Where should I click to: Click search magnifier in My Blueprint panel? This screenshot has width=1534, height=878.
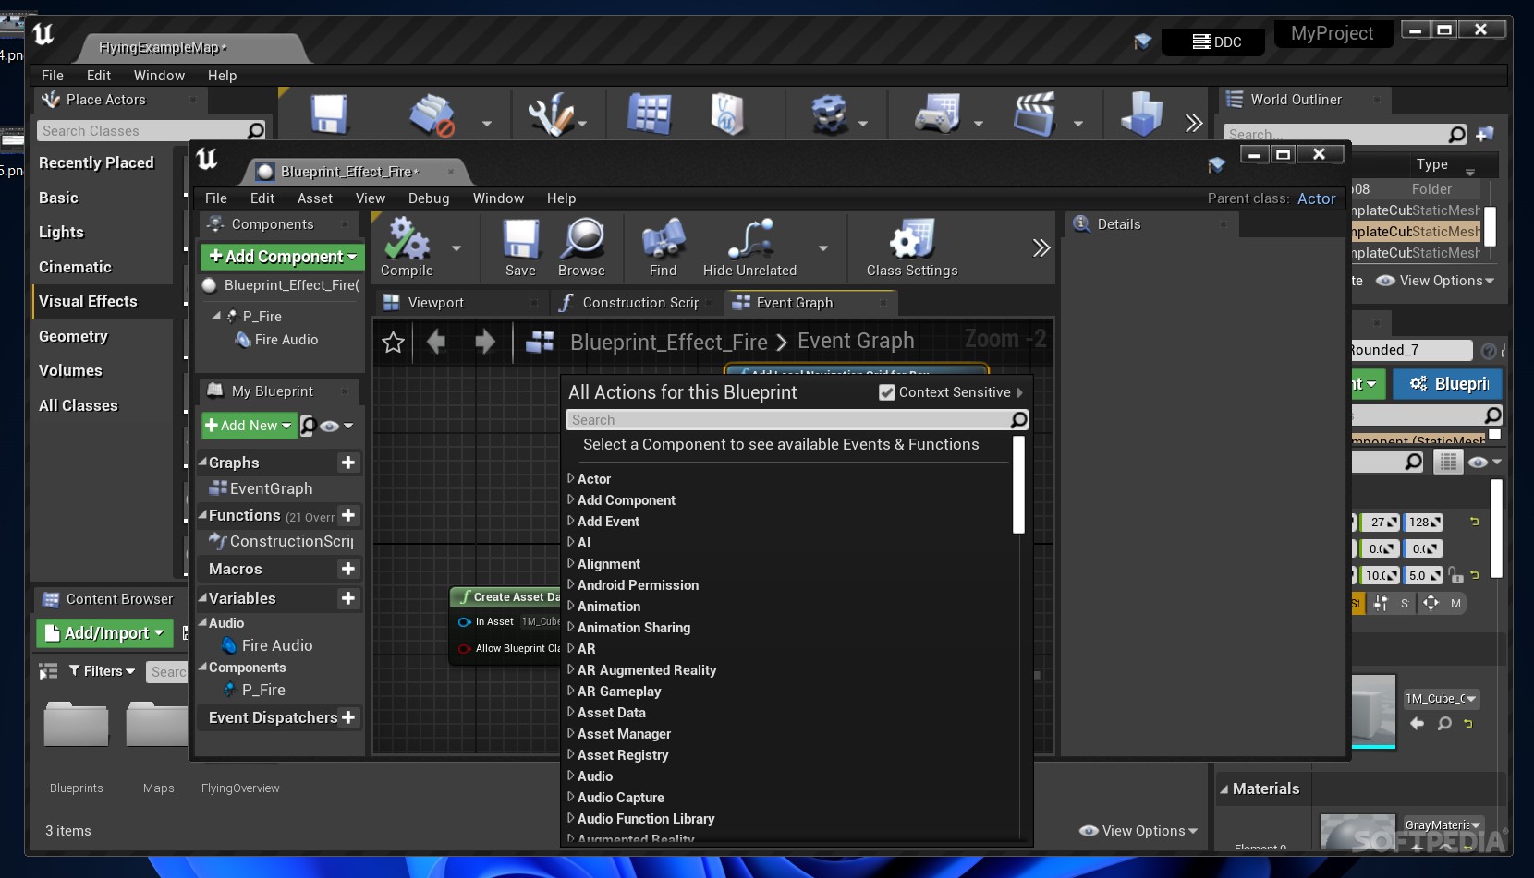tap(309, 426)
